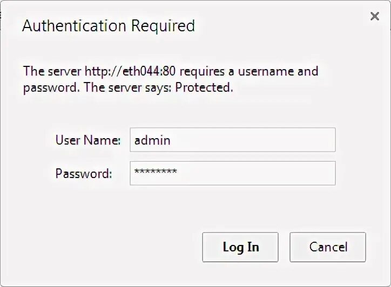Click the word "username" in the message
The image size is (391, 287).
(x=262, y=71)
